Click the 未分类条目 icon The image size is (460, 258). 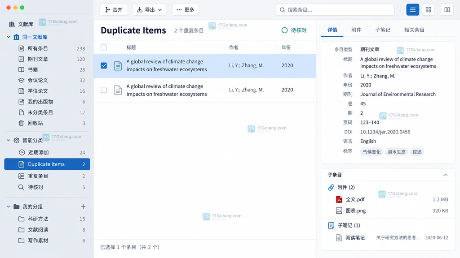click(21, 112)
